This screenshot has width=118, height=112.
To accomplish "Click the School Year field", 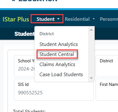I will pos(24,66).
